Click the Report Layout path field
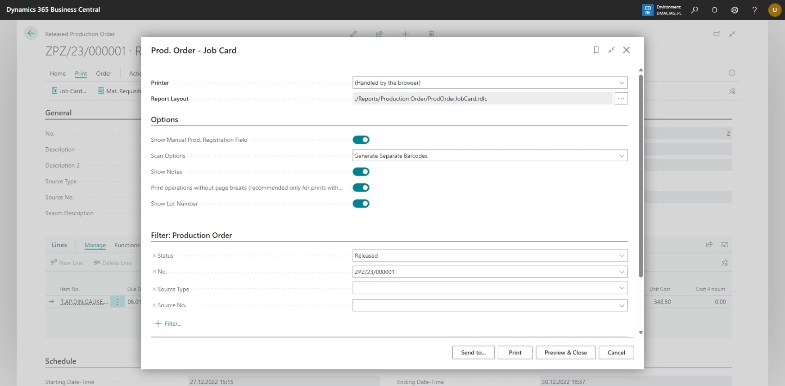 click(483, 98)
